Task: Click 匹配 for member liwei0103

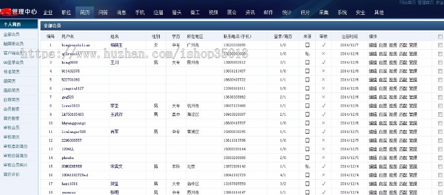Action: tap(403, 106)
